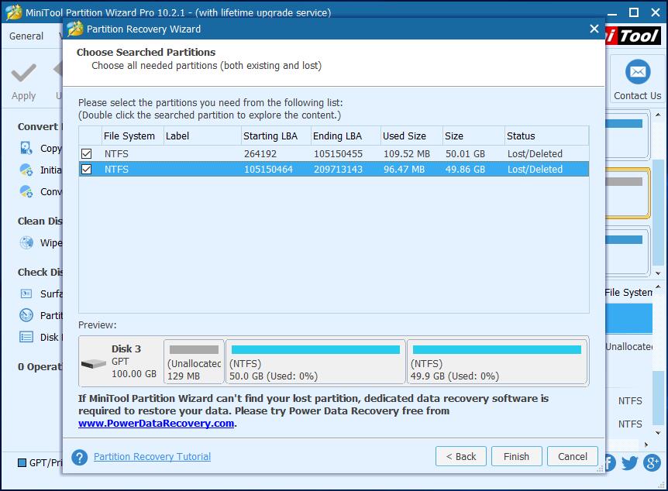This screenshot has width=668, height=491.
Task: Uncheck the second NTFS partition checkbox
Action: (x=87, y=170)
